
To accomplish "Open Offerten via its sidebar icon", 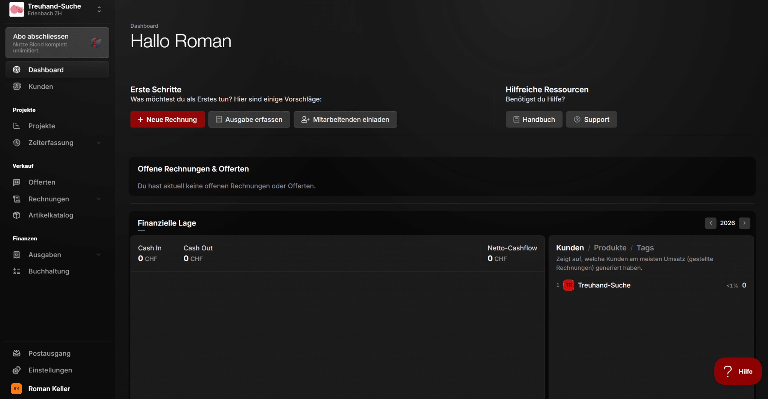I will (x=16, y=182).
